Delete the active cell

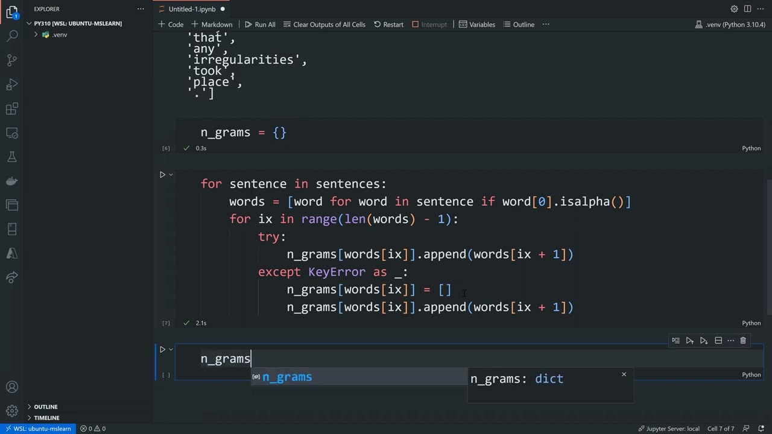click(x=743, y=341)
